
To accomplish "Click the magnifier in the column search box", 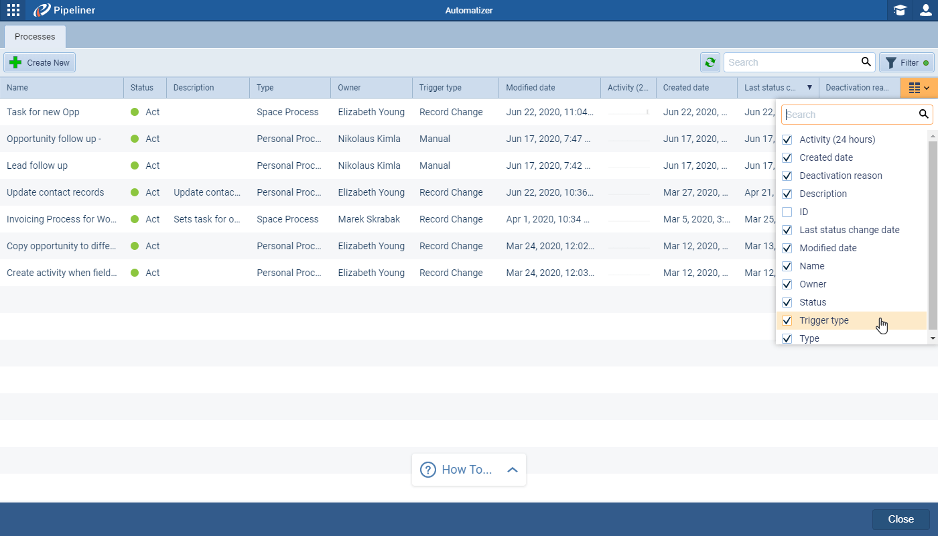I will 924,115.
